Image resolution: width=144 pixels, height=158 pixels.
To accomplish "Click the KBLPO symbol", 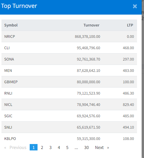I will (10, 139).
